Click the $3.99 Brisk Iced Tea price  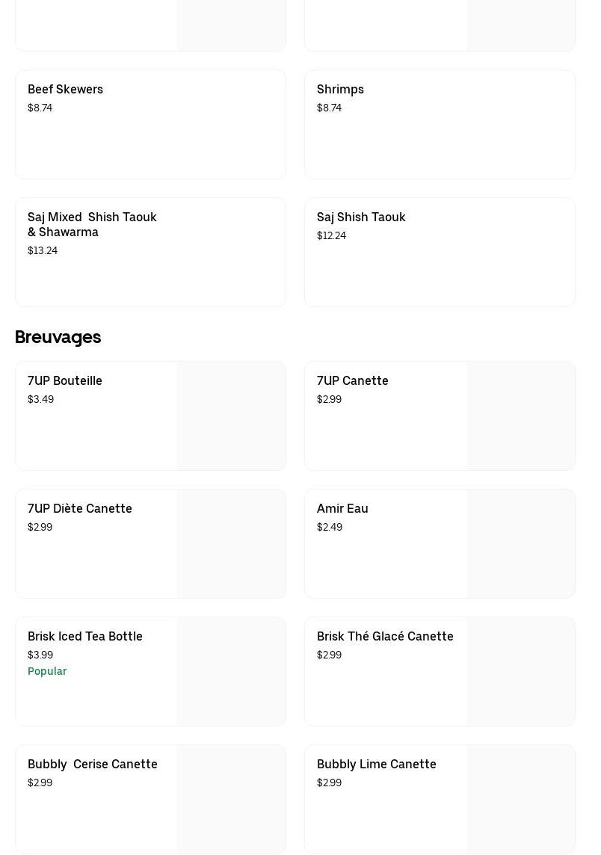(x=40, y=655)
